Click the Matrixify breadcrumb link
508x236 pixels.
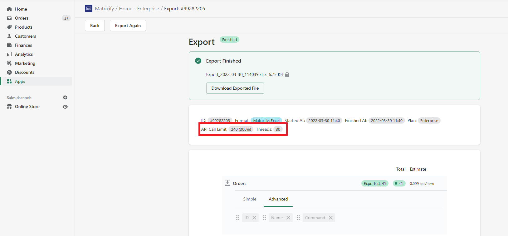(104, 9)
